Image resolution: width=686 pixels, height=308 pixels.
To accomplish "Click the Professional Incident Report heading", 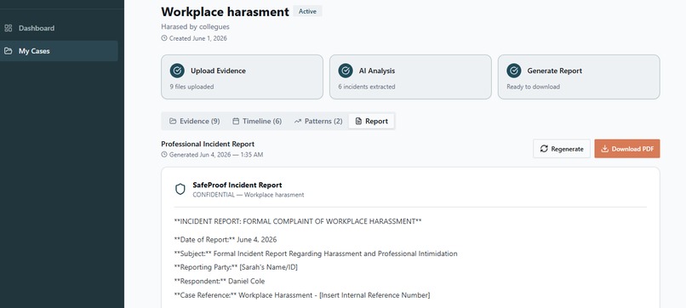I will pos(208,144).
